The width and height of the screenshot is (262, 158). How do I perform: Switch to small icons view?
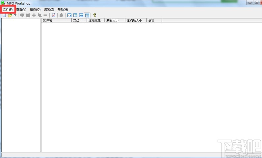[75, 16]
